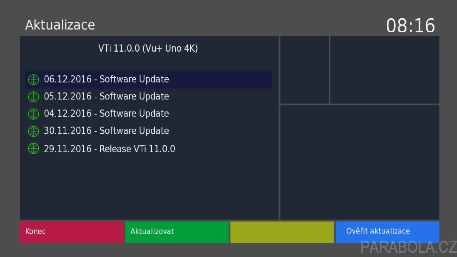
Task: Start update with green Aktualizovat button
Action: point(177,232)
